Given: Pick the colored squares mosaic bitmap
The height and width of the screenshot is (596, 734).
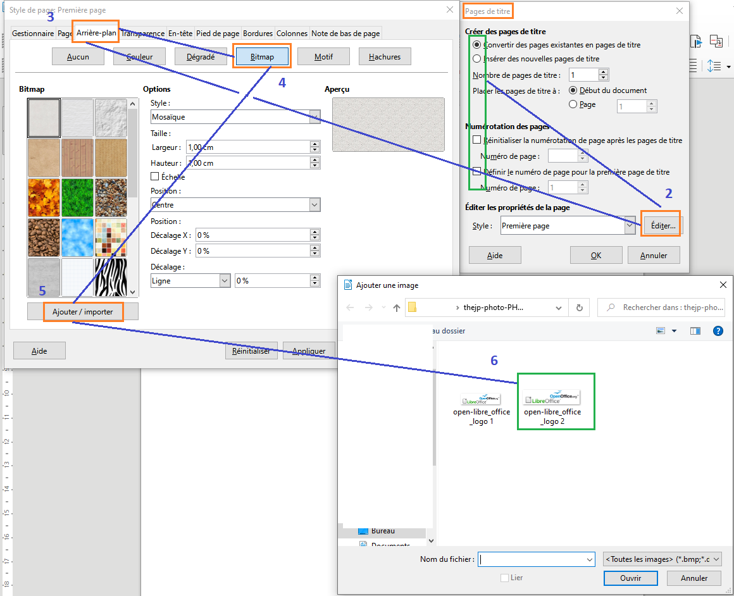Looking at the screenshot, I should pos(111,237).
